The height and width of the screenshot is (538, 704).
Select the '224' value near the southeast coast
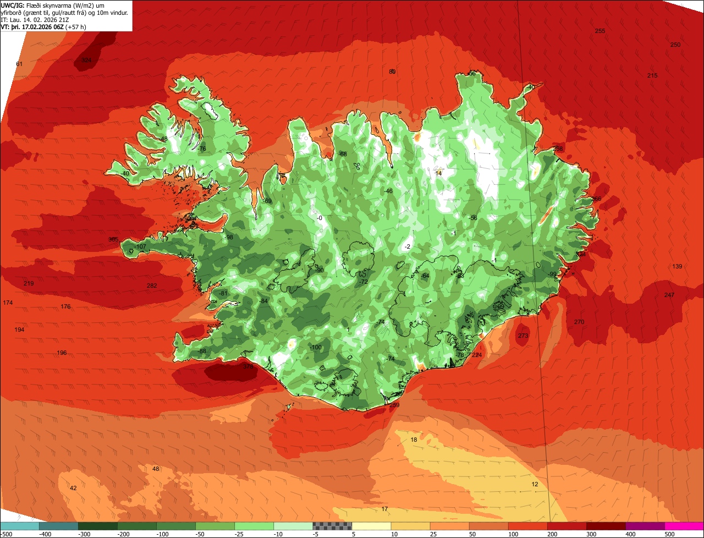[x=477, y=355]
